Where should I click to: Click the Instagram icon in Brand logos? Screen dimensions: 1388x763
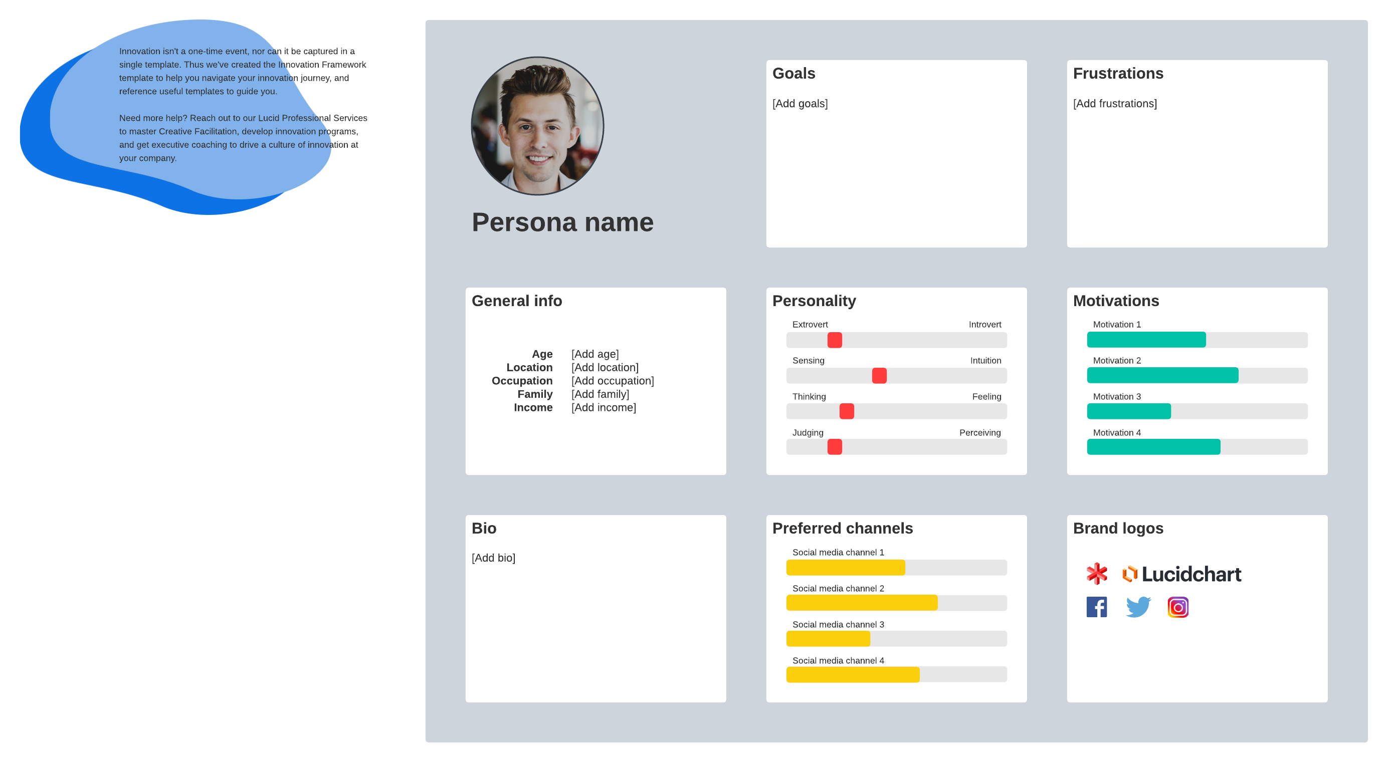coord(1177,606)
